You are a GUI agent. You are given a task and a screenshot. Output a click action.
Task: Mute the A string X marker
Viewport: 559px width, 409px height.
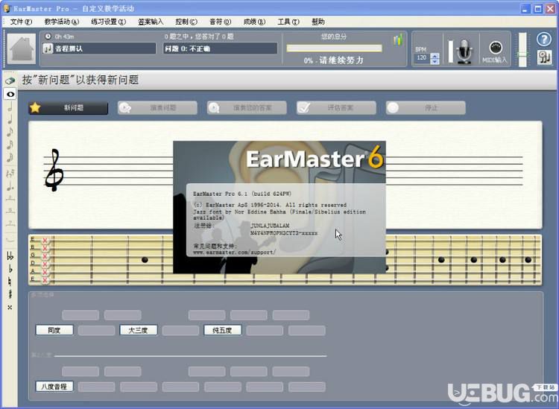pos(45,272)
